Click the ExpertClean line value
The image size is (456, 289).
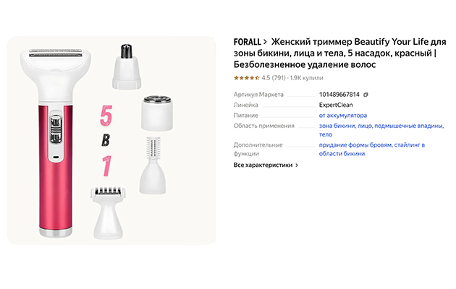pos(337,105)
